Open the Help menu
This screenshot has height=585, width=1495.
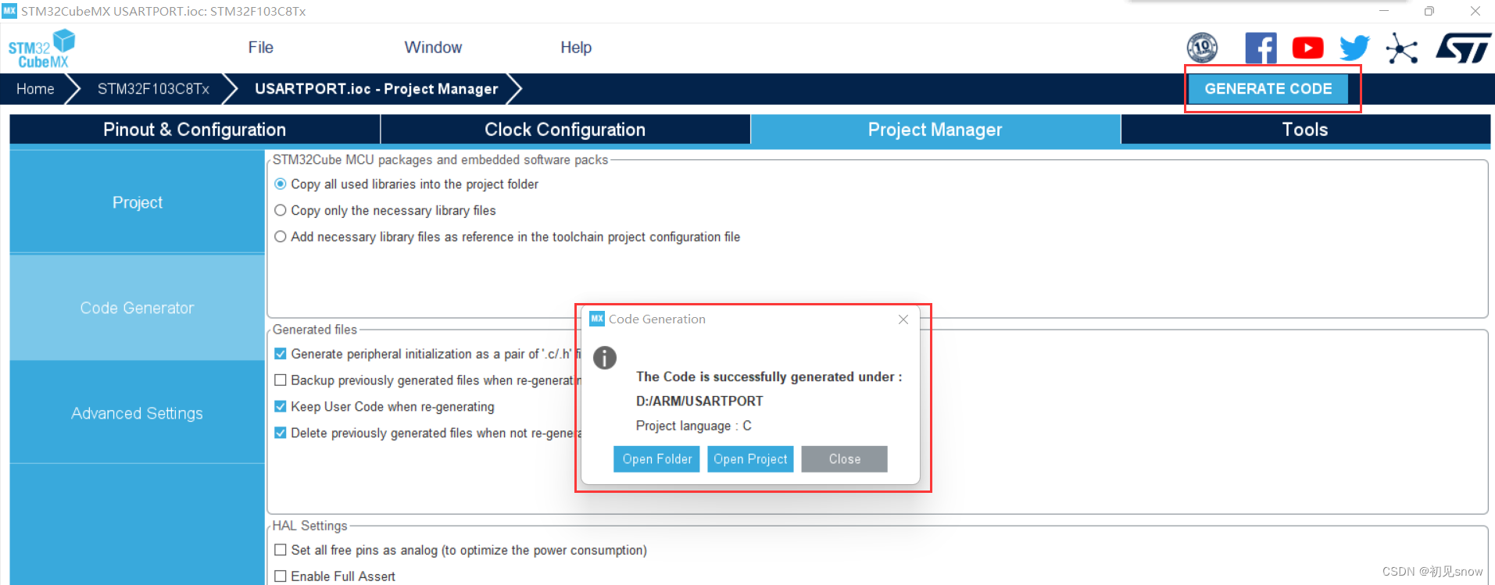[x=576, y=48]
